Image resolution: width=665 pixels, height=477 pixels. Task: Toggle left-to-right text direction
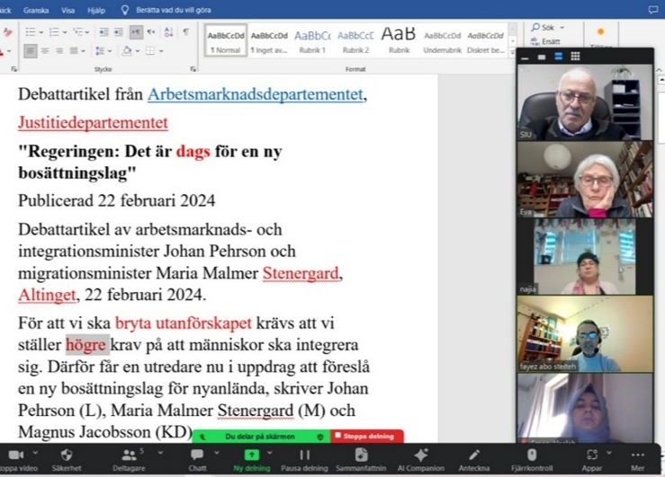[136, 32]
